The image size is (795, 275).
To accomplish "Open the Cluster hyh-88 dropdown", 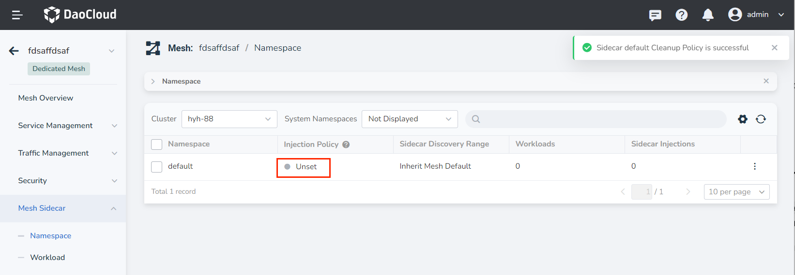I will pos(229,119).
